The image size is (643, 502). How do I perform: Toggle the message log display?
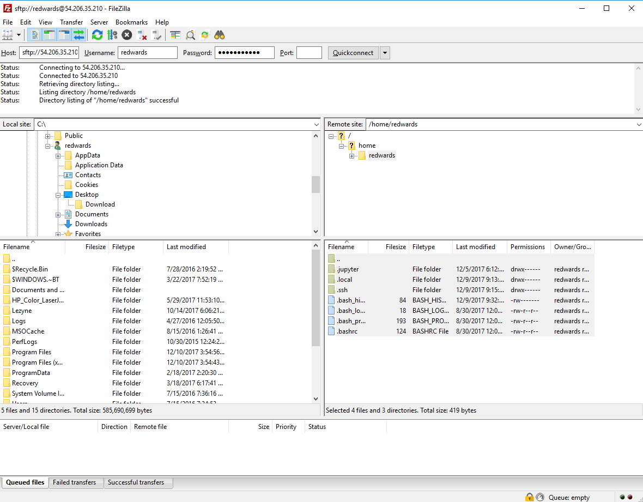[x=34, y=35]
